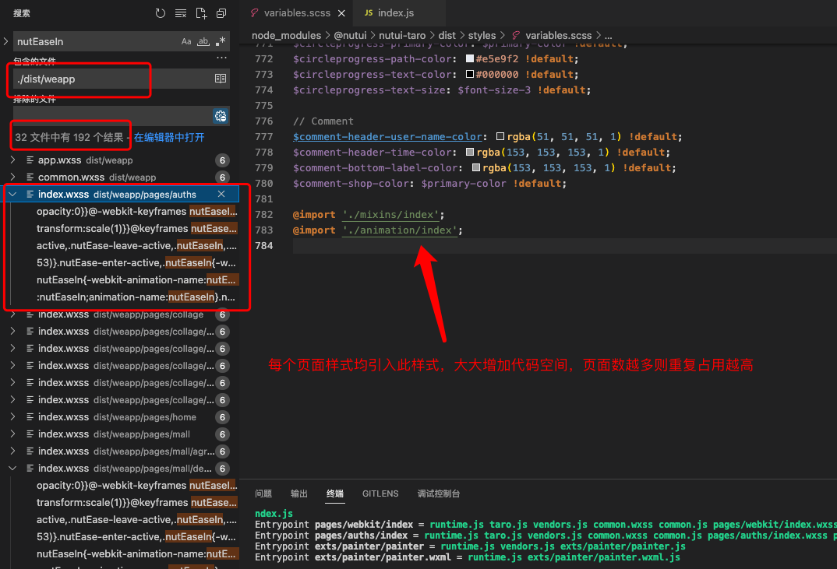Image resolution: width=837 pixels, height=569 pixels.
Task: Click dist breadcrumb
Action: [x=447, y=35]
